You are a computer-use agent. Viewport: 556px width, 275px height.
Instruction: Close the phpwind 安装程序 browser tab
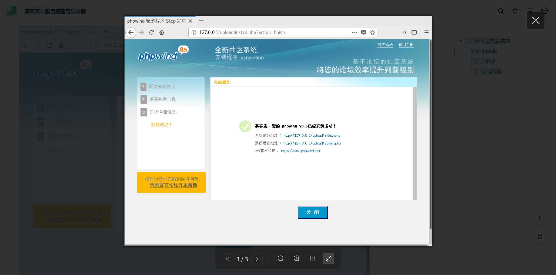pos(190,21)
